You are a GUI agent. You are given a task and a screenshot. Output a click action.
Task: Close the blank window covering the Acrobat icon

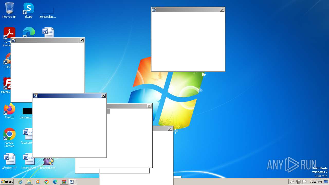click(x=82, y=40)
